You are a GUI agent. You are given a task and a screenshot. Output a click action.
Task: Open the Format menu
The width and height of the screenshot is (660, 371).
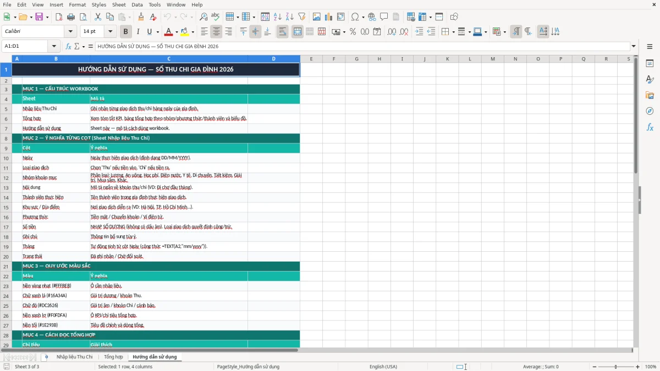click(78, 4)
